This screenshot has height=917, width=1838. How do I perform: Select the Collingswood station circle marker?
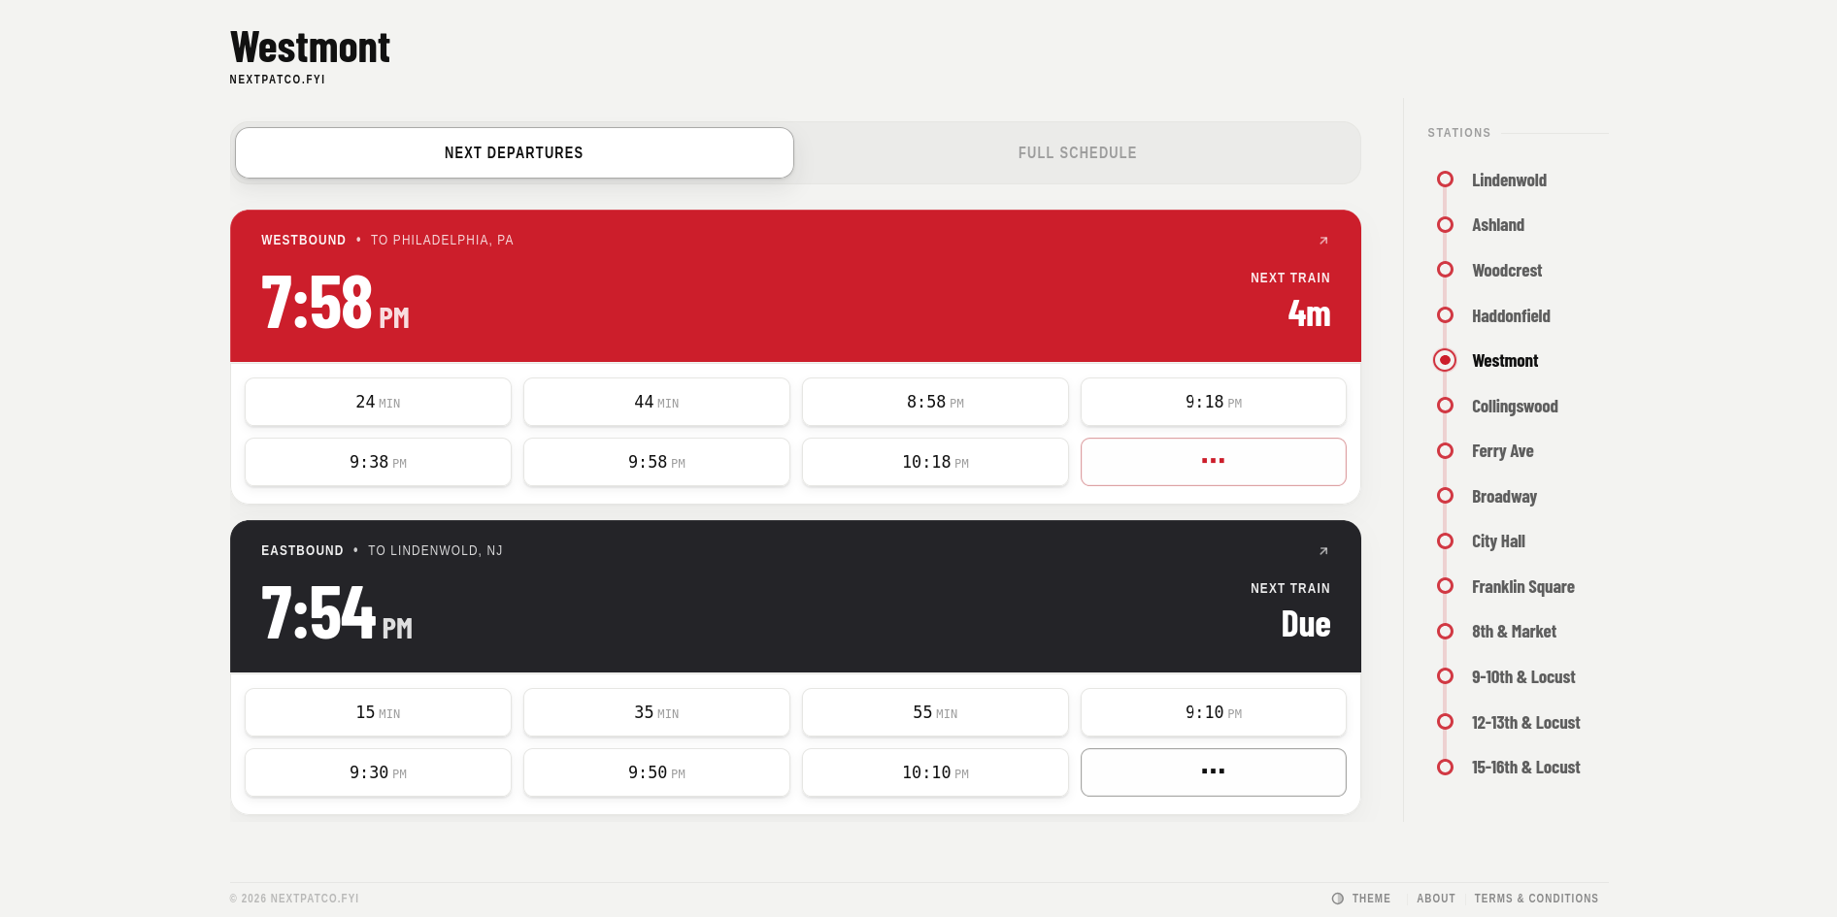tap(1445, 406)
